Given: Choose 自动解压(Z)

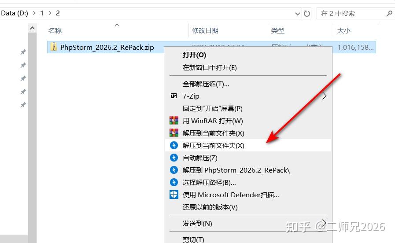Looking at the screenshot, I should 248,158.
